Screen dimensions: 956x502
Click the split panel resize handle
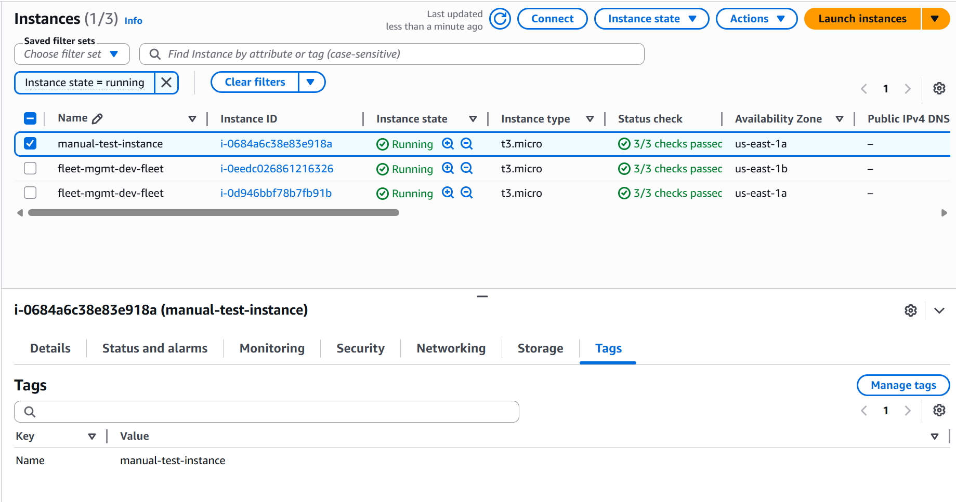click(x=482, y=296)
